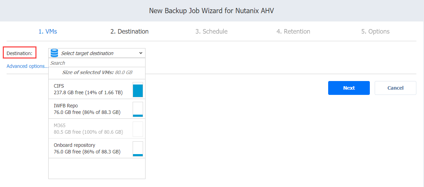Click the Onboard repository usage bar icon
Screen dimensions: 424x187
tap(138, 149)
